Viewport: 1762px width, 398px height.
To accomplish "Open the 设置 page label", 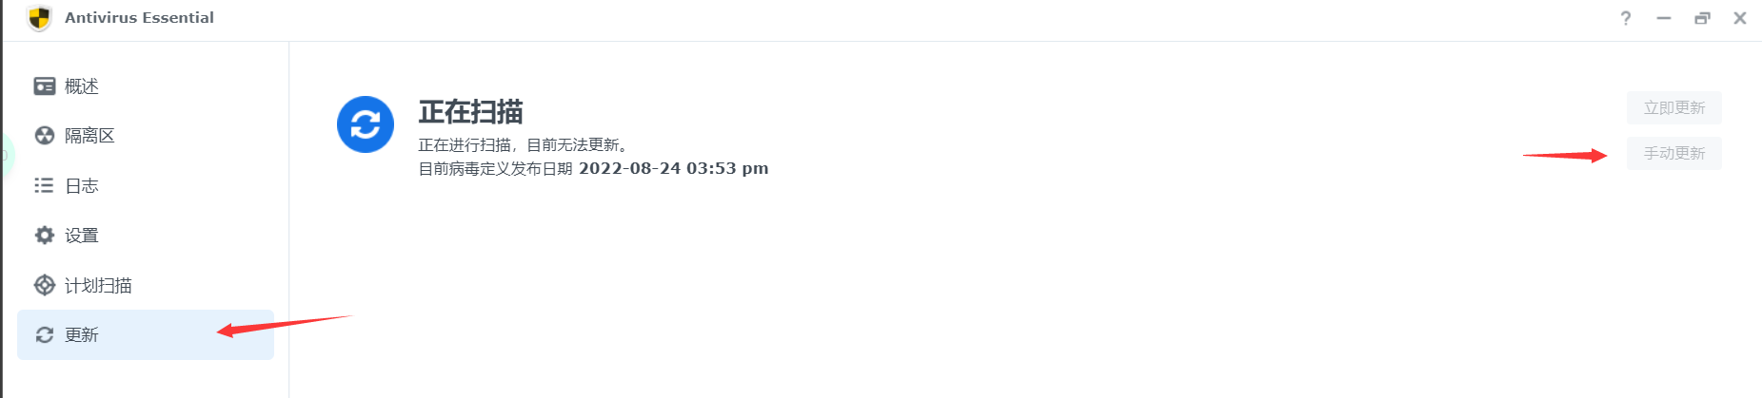I will 82,235.
